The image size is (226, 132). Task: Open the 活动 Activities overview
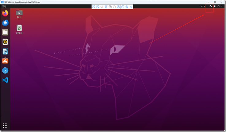point(4,6)
